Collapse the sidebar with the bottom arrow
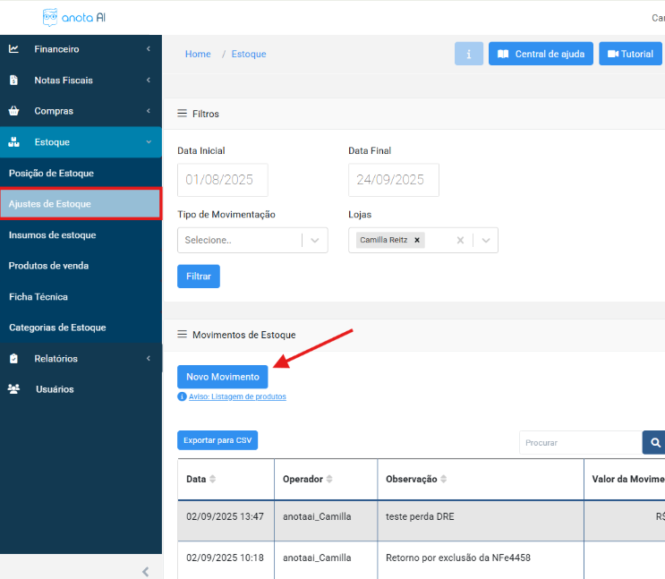The image size is (665, 579). [x=146, y=571]
